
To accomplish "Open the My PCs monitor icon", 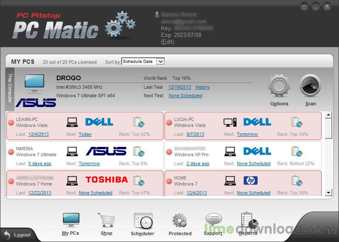I will 71,220.
